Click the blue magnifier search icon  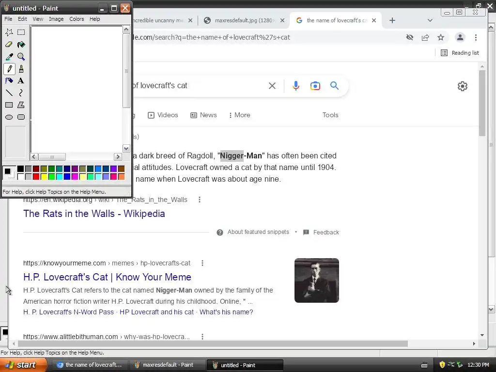tap(334, 86)
